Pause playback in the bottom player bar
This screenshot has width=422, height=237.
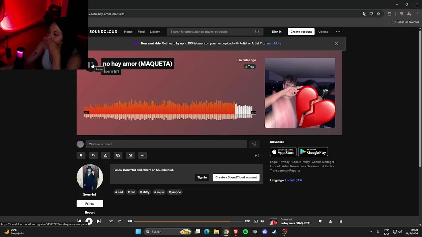point(89,221)
